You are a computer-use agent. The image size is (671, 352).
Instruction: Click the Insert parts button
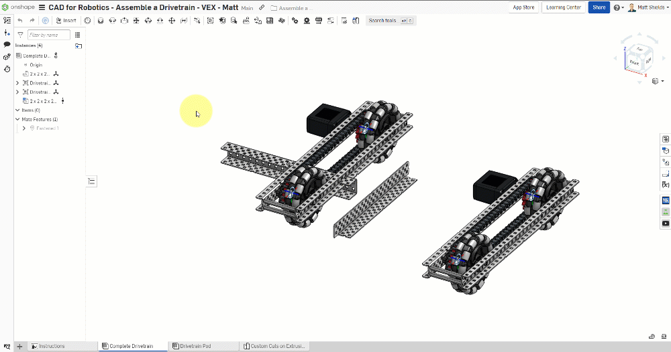pos(65,21)
